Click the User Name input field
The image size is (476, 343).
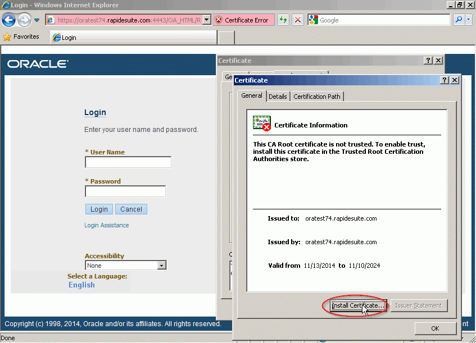coord(128,162)
